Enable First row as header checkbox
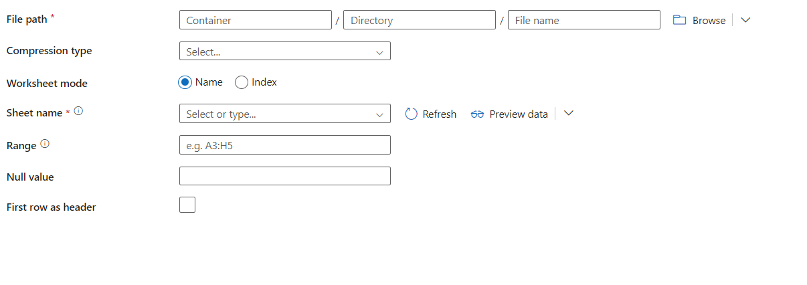807x285 pixels. pyautogui.click(x=187, y=205)
